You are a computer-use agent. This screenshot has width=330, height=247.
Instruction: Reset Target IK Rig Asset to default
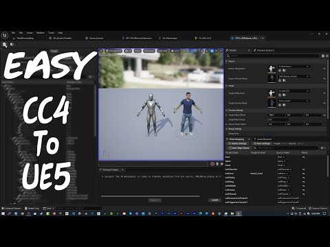click(324, 93)
